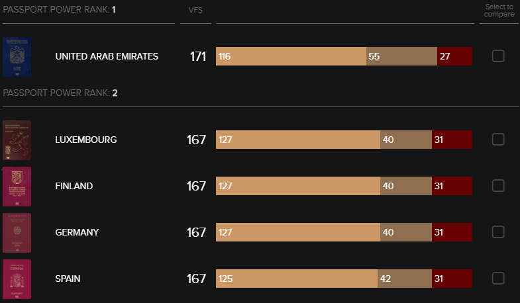Open the Germany country name link

pyautogui.click(x=77, y=232)
